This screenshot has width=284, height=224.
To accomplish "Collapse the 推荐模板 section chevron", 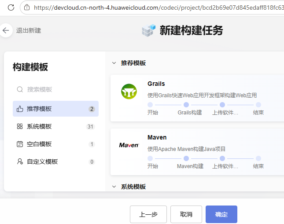I will click(114, 63).
